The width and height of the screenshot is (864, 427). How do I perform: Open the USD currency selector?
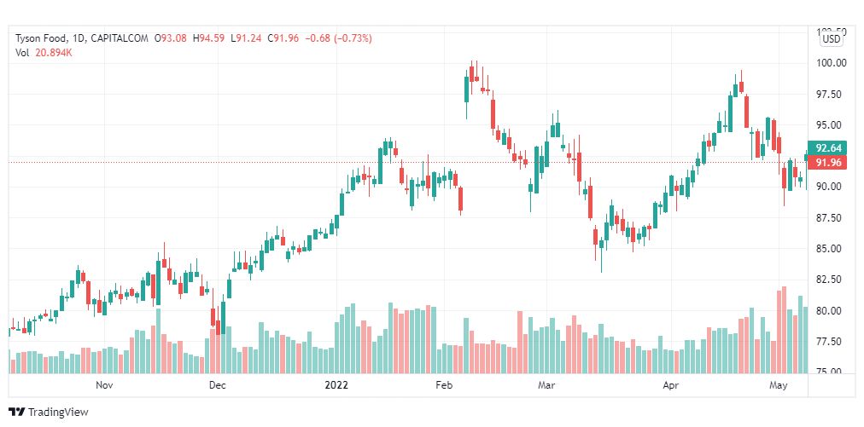coord(832,39)
